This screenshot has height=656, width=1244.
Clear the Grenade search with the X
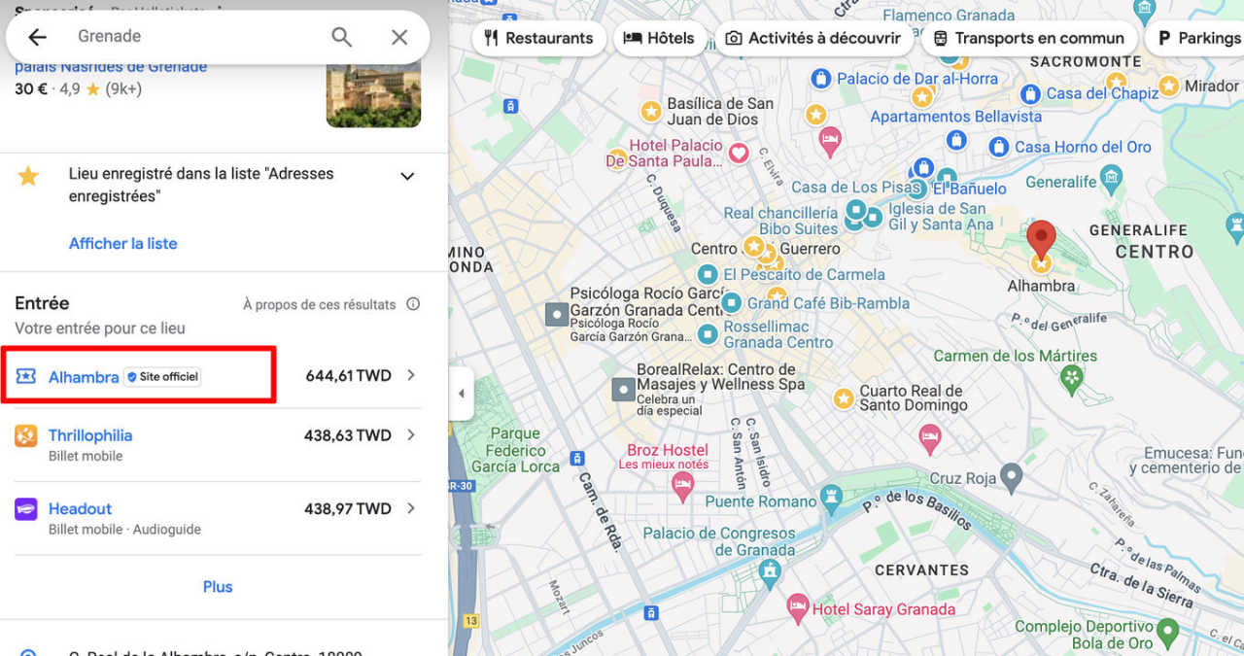pos(399,37)
